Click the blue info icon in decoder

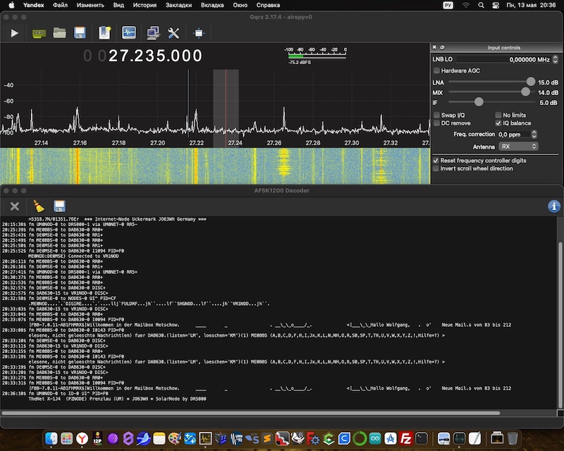(x=553, y=206)
